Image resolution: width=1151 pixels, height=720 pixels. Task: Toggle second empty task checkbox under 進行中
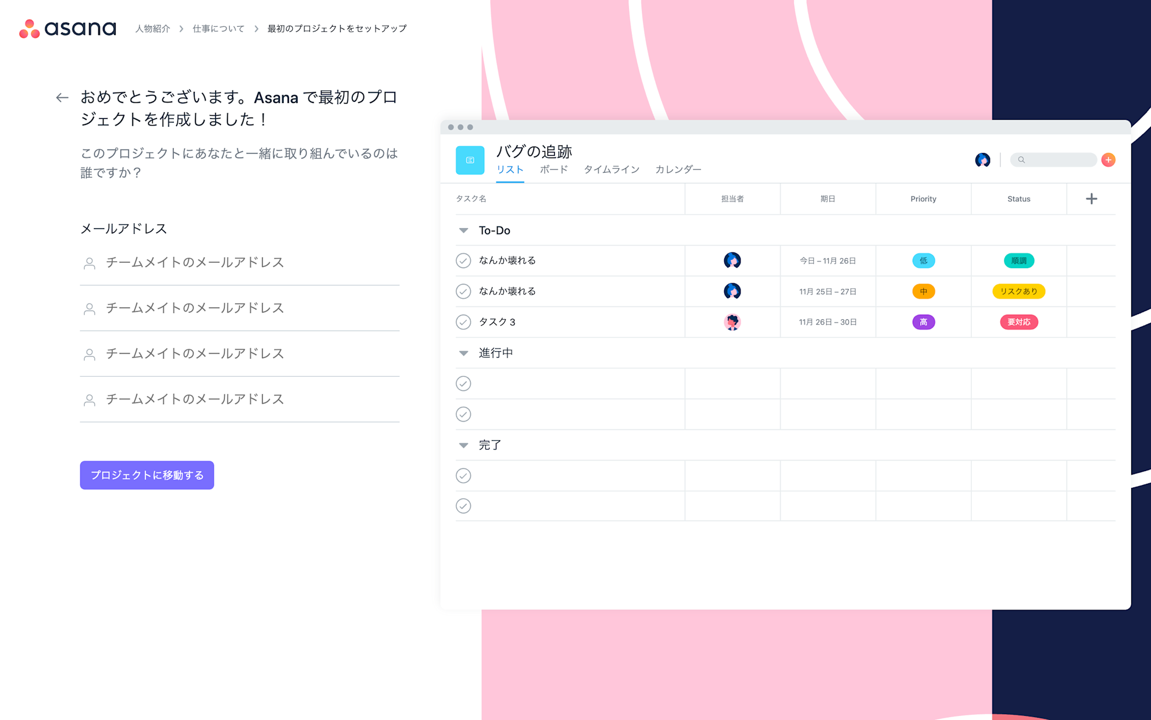(x=463, y=414)
